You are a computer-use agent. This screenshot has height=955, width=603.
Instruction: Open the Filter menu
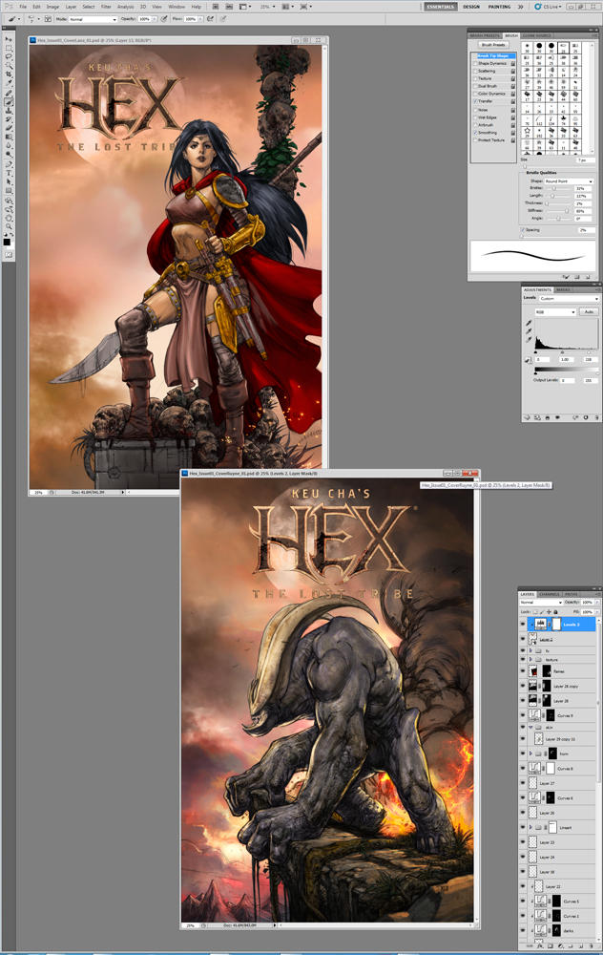point(106,7)
